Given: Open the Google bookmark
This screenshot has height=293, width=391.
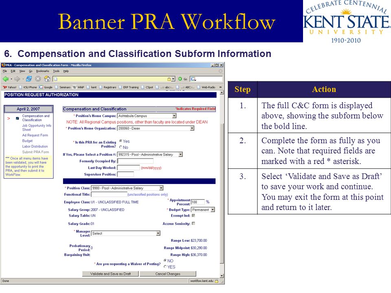Looking at the screenshot, I should 46,87.
